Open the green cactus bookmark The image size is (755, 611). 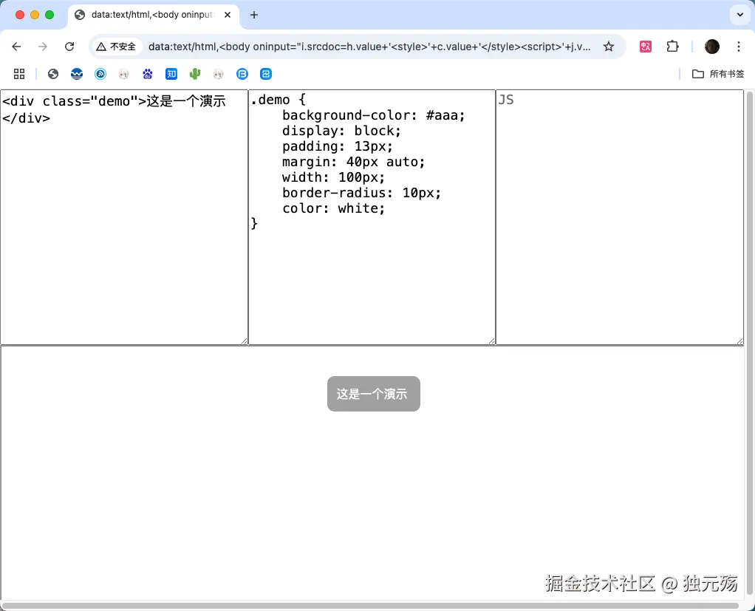[195, 74]
